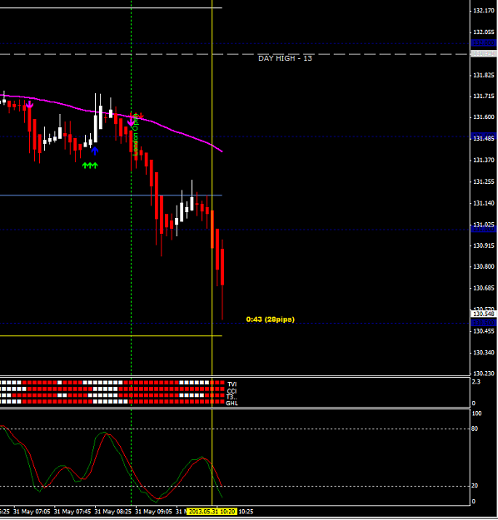Click the stochastic 20 level label
This screenshot has height=520, width=498.
coord(475,486)
